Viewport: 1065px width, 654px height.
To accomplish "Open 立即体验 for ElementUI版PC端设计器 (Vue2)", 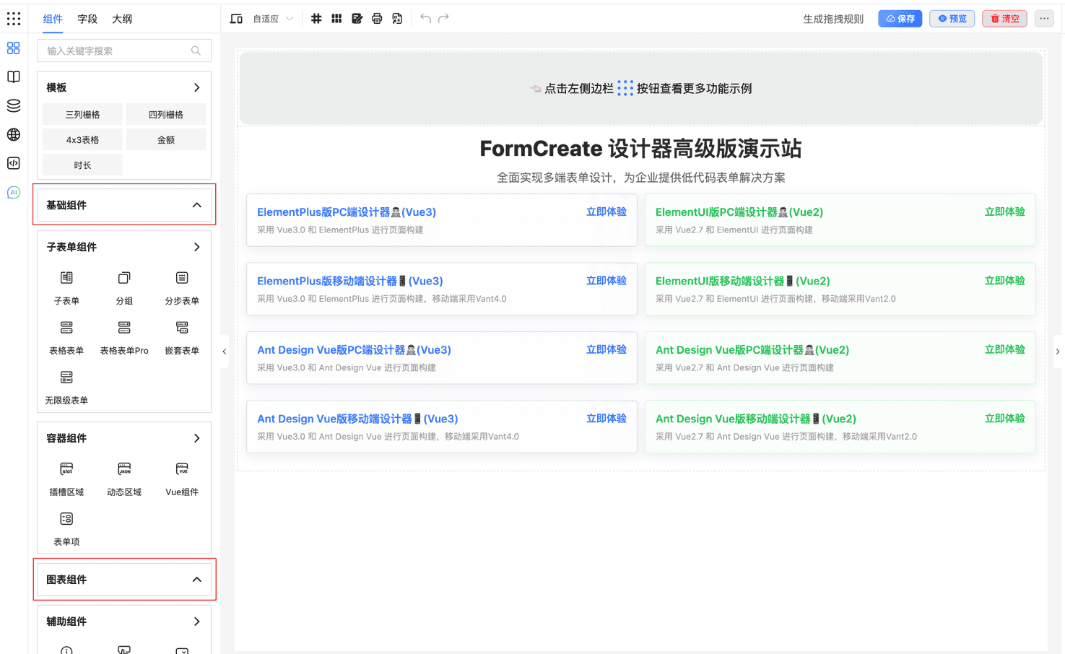I will tap(1005, 212).
